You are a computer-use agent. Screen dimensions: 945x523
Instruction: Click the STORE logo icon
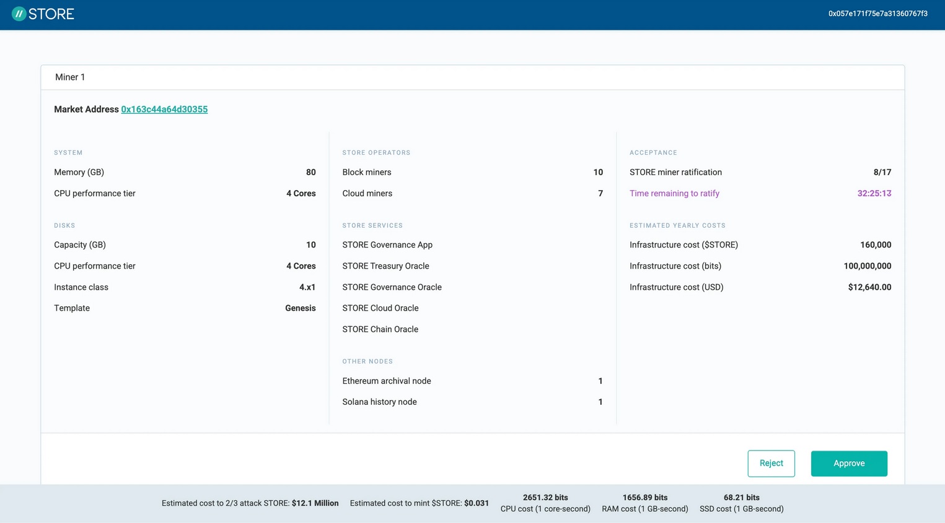(19, 14)
